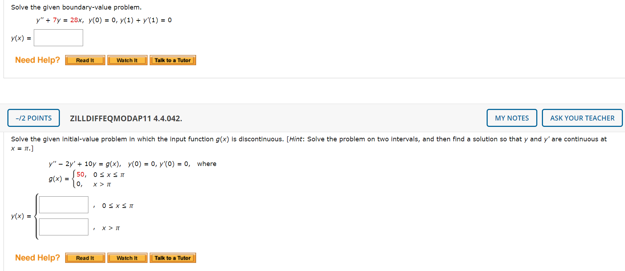Viewport: 625px width, 271px height.
Task: Click Talk to a Tutor under first problem
Action: click(x=173, y=60)
